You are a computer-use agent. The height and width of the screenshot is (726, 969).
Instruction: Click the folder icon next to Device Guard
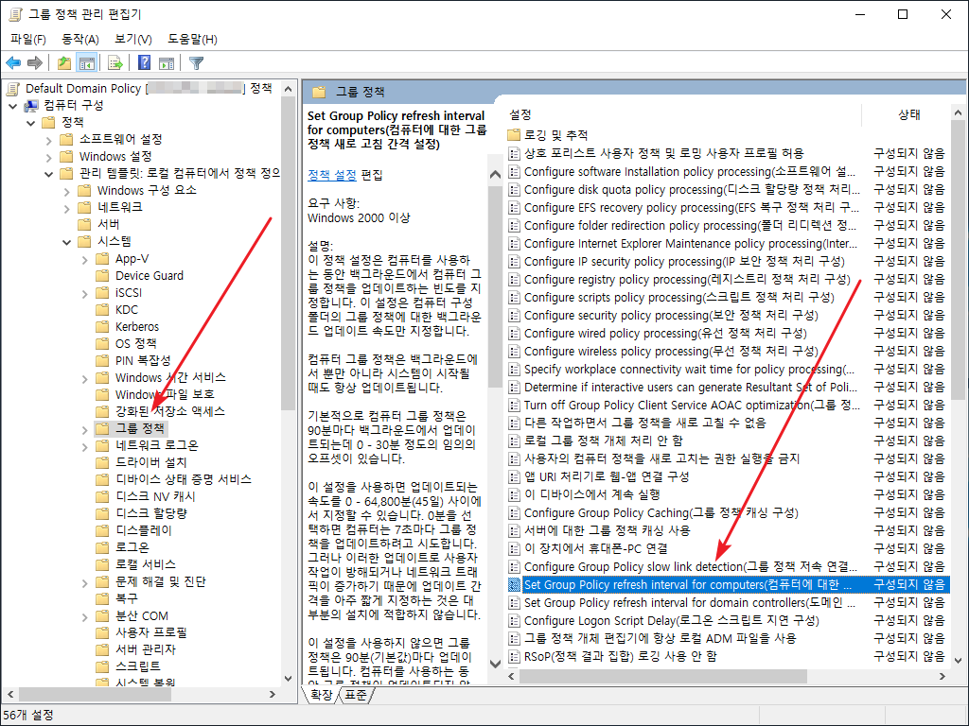tap(102, 275)
